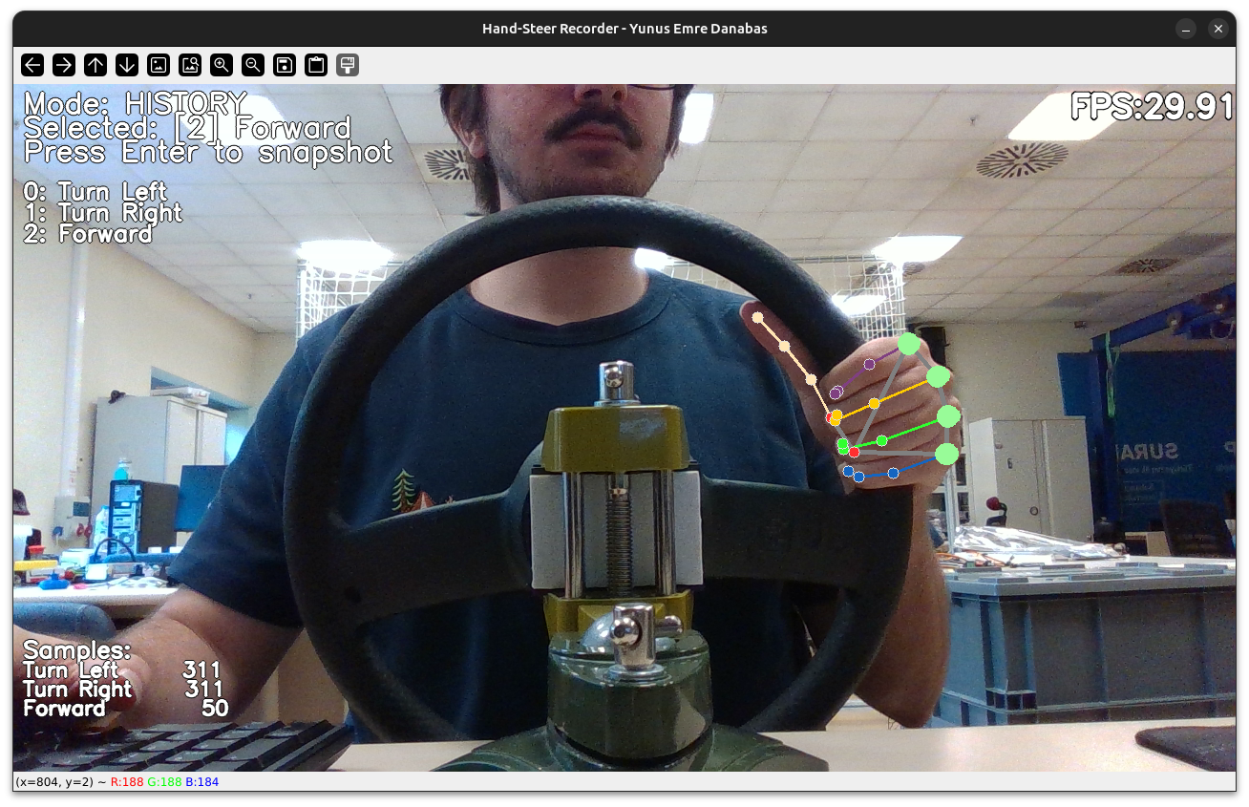This screenshot has width=1249, height=807.
Task: Copy image to clipboard icon
Action: (x=316, y=65)
